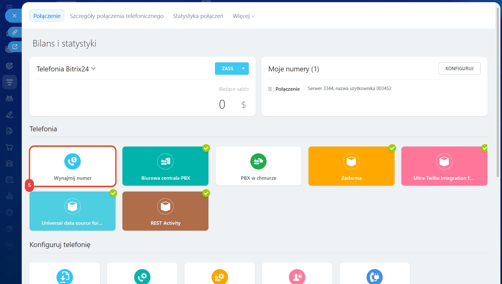This screenshot has width=502, height=284.
Task: Open the Biurowa centrala PBX tile
Action: [165, 166]
